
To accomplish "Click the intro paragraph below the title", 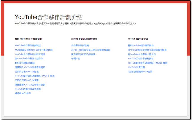I will [x=76, y=24].
